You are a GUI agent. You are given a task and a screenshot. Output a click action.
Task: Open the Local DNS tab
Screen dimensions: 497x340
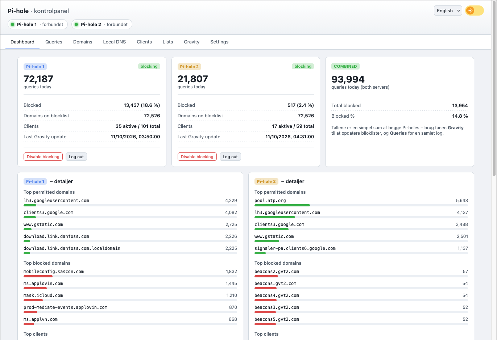tap(115, 42)
